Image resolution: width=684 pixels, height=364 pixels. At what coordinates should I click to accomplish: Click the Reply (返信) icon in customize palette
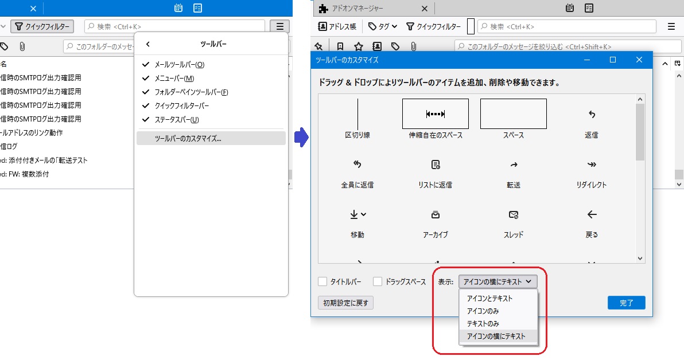(592, 115)
